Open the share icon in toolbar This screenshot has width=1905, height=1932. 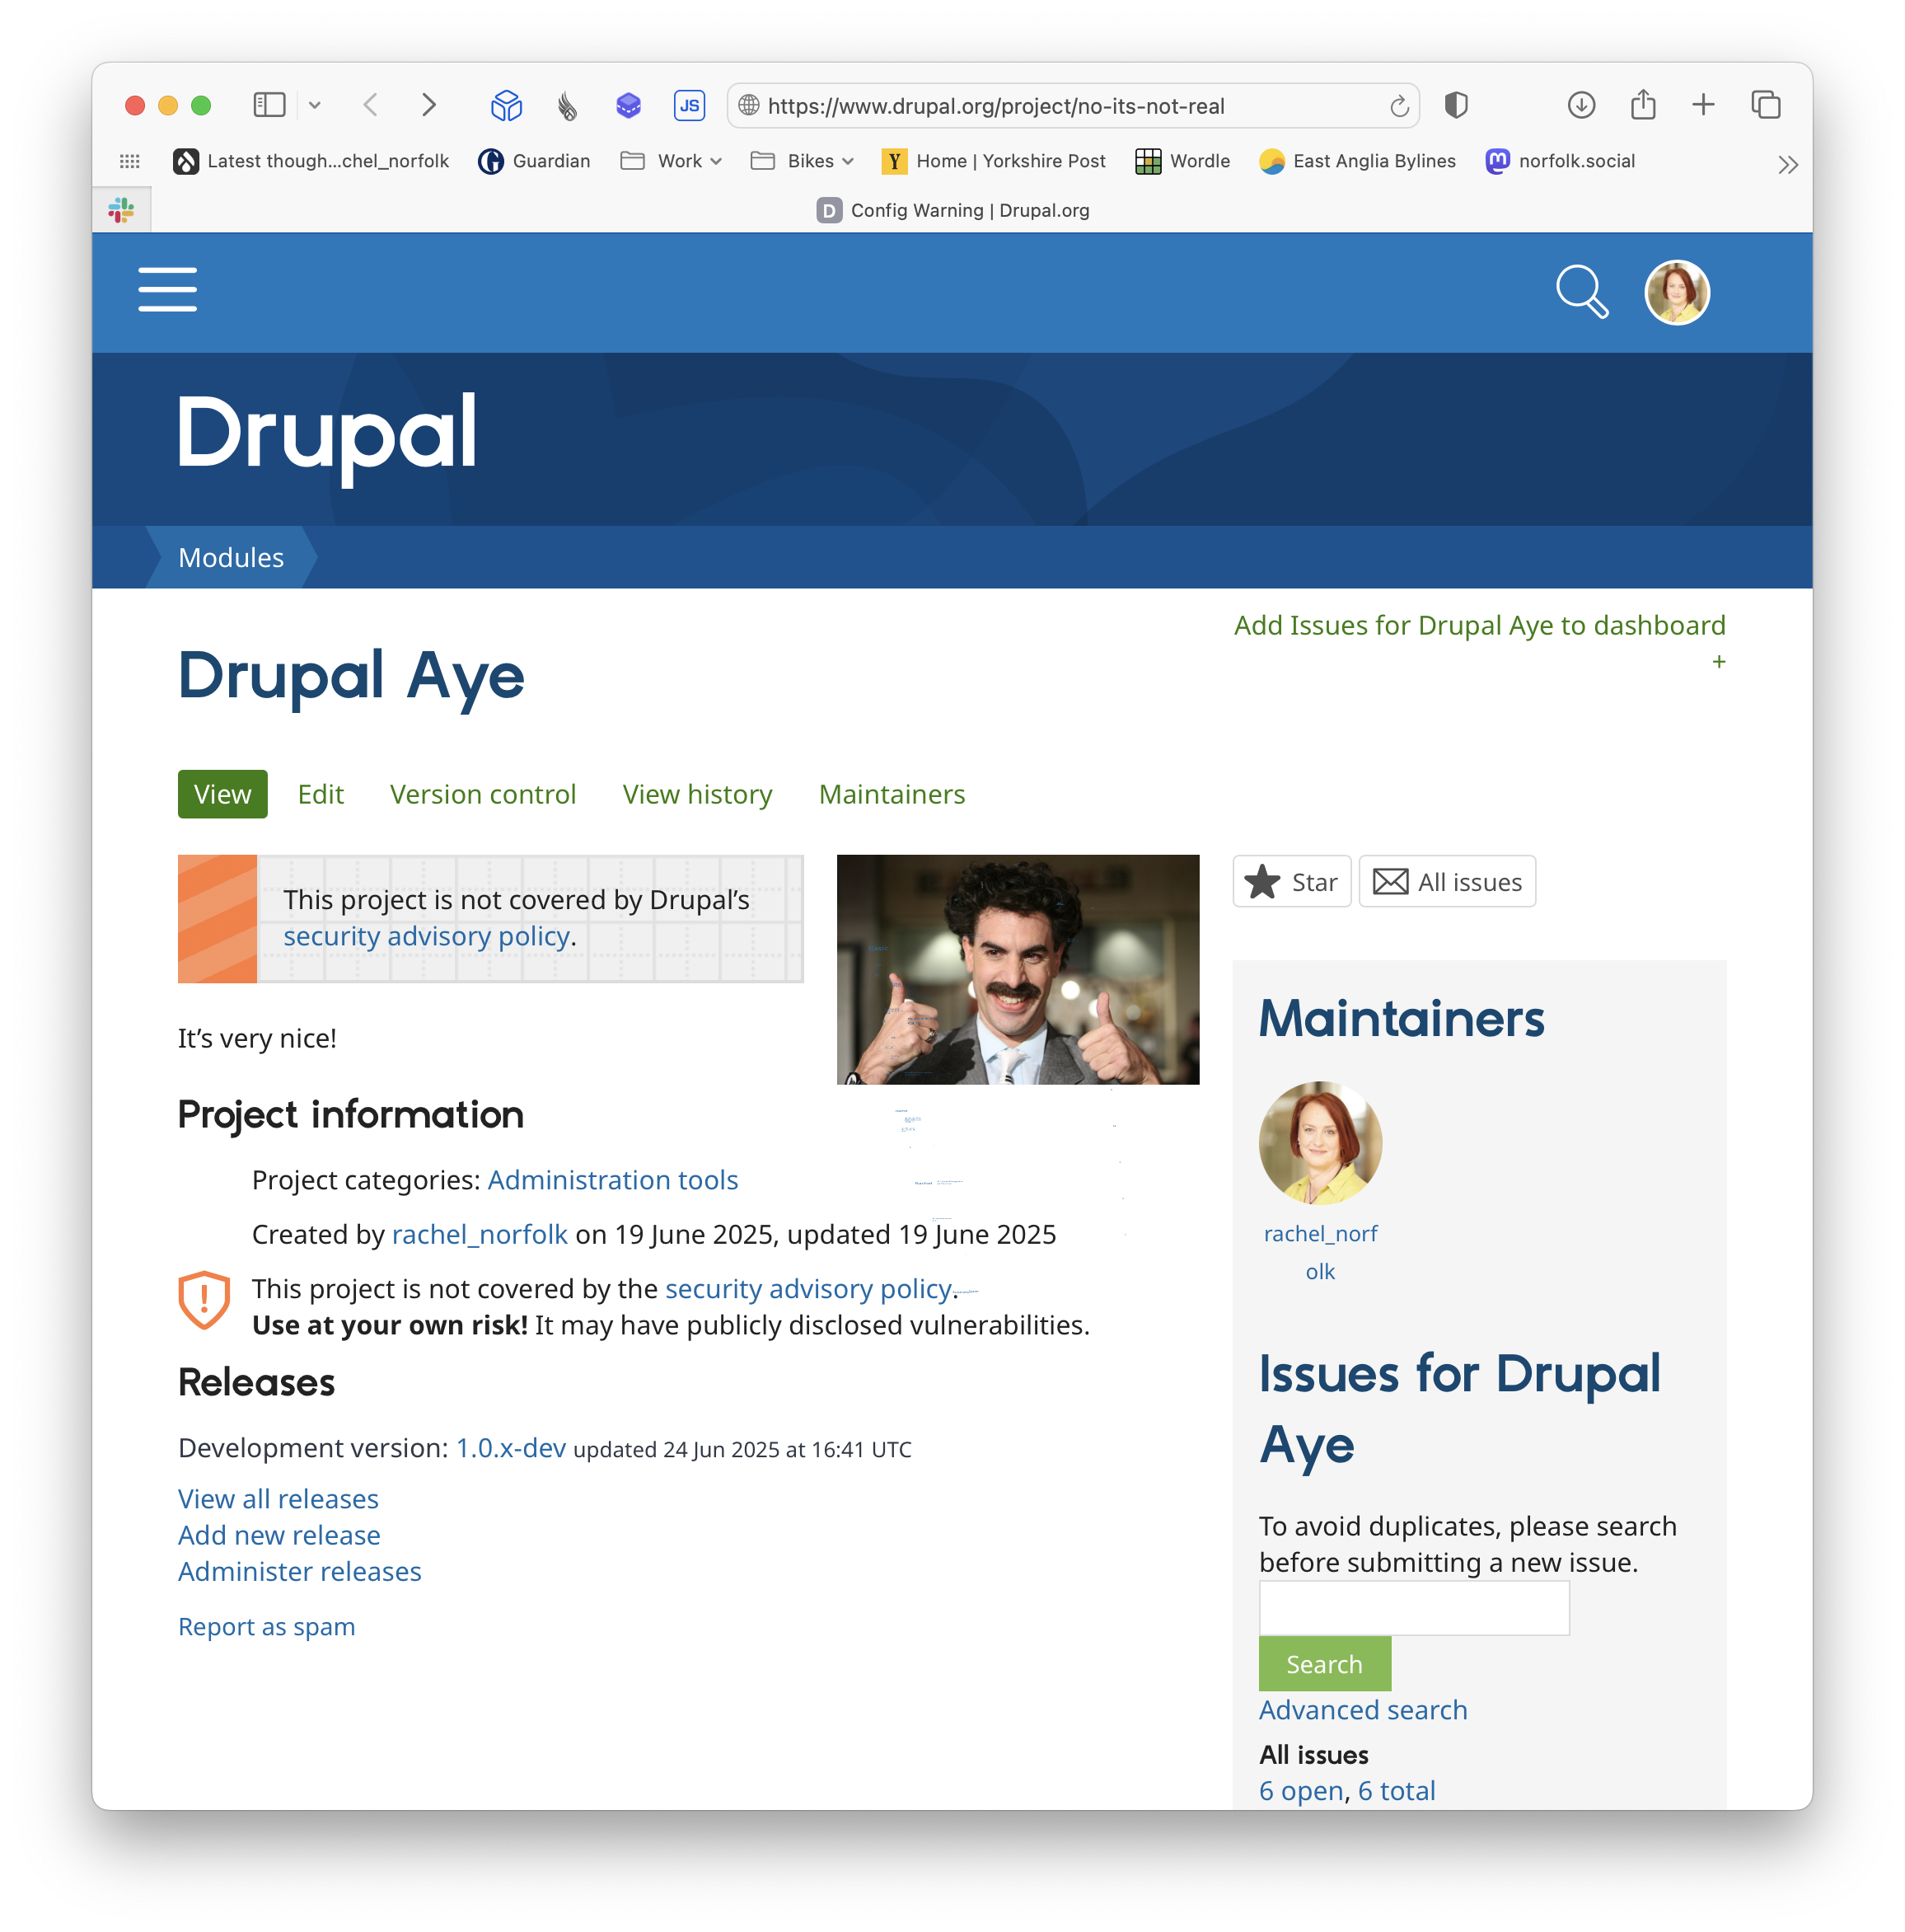[x=1642, y=105]
